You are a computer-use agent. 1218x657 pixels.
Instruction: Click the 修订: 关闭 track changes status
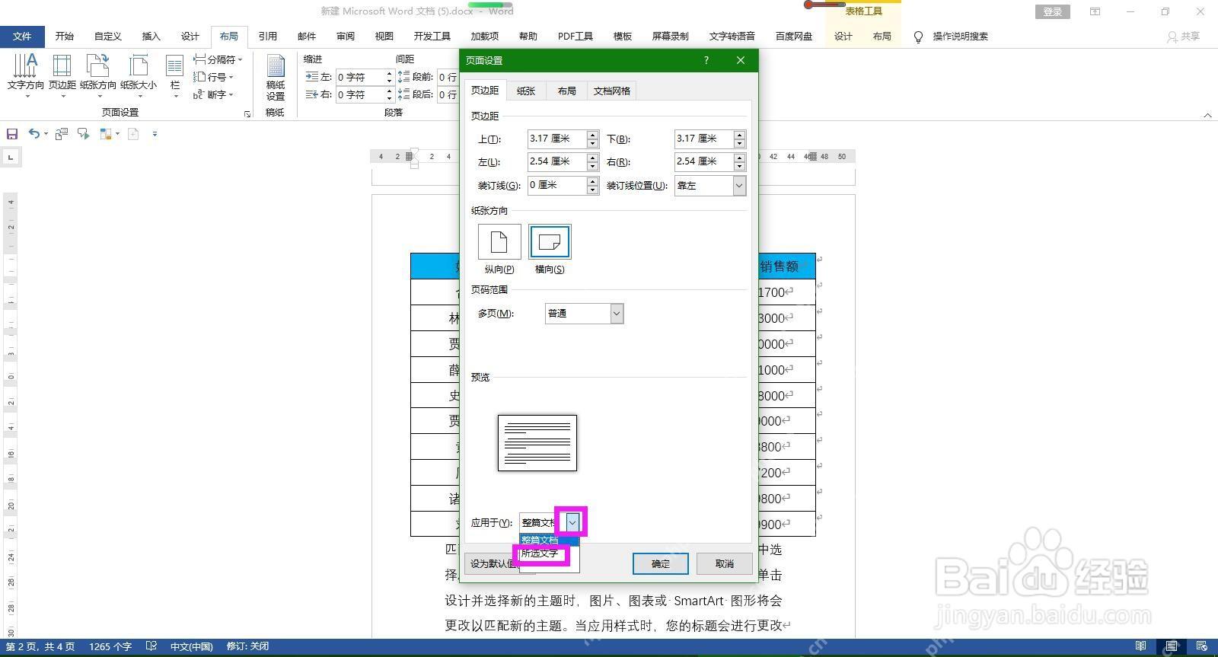(x=247, y=646)
